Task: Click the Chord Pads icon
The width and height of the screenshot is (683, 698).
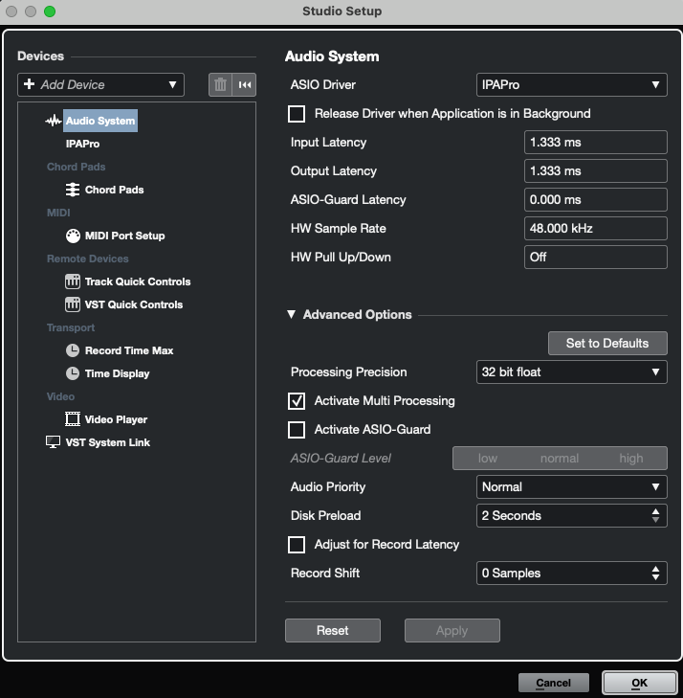Action: click(x=73, y=190)
